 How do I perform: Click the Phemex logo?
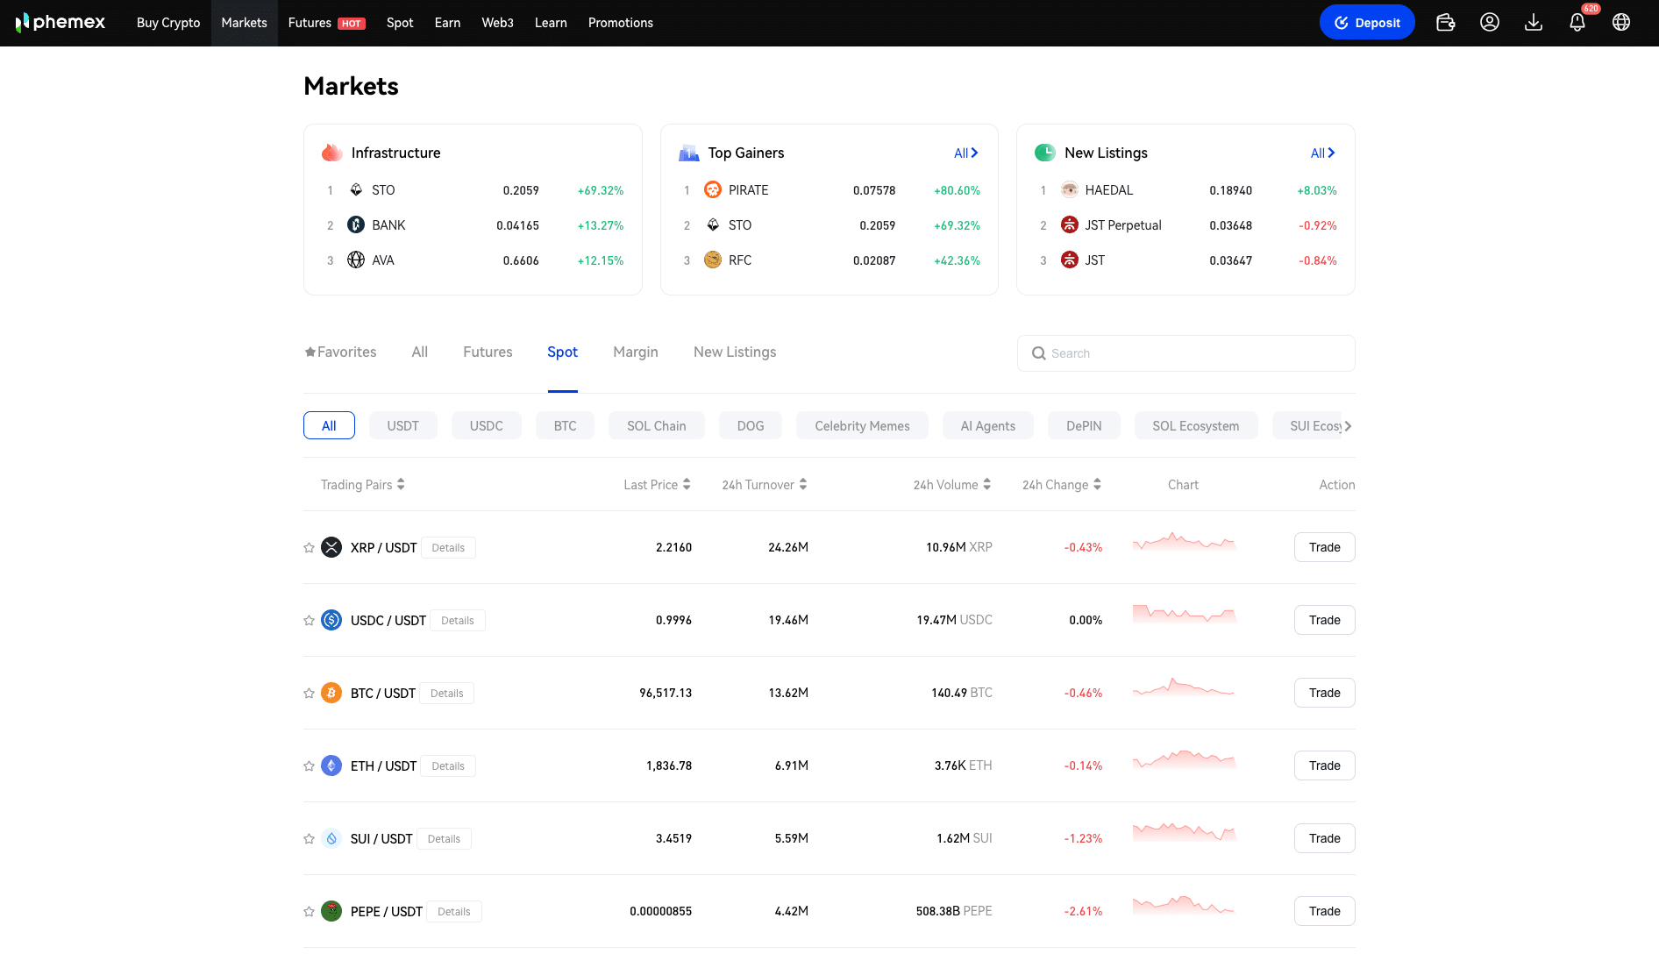click(61, 23)
